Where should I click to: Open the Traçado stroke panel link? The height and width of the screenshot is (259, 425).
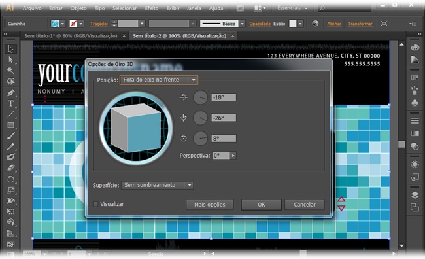(x=99, y=24)
